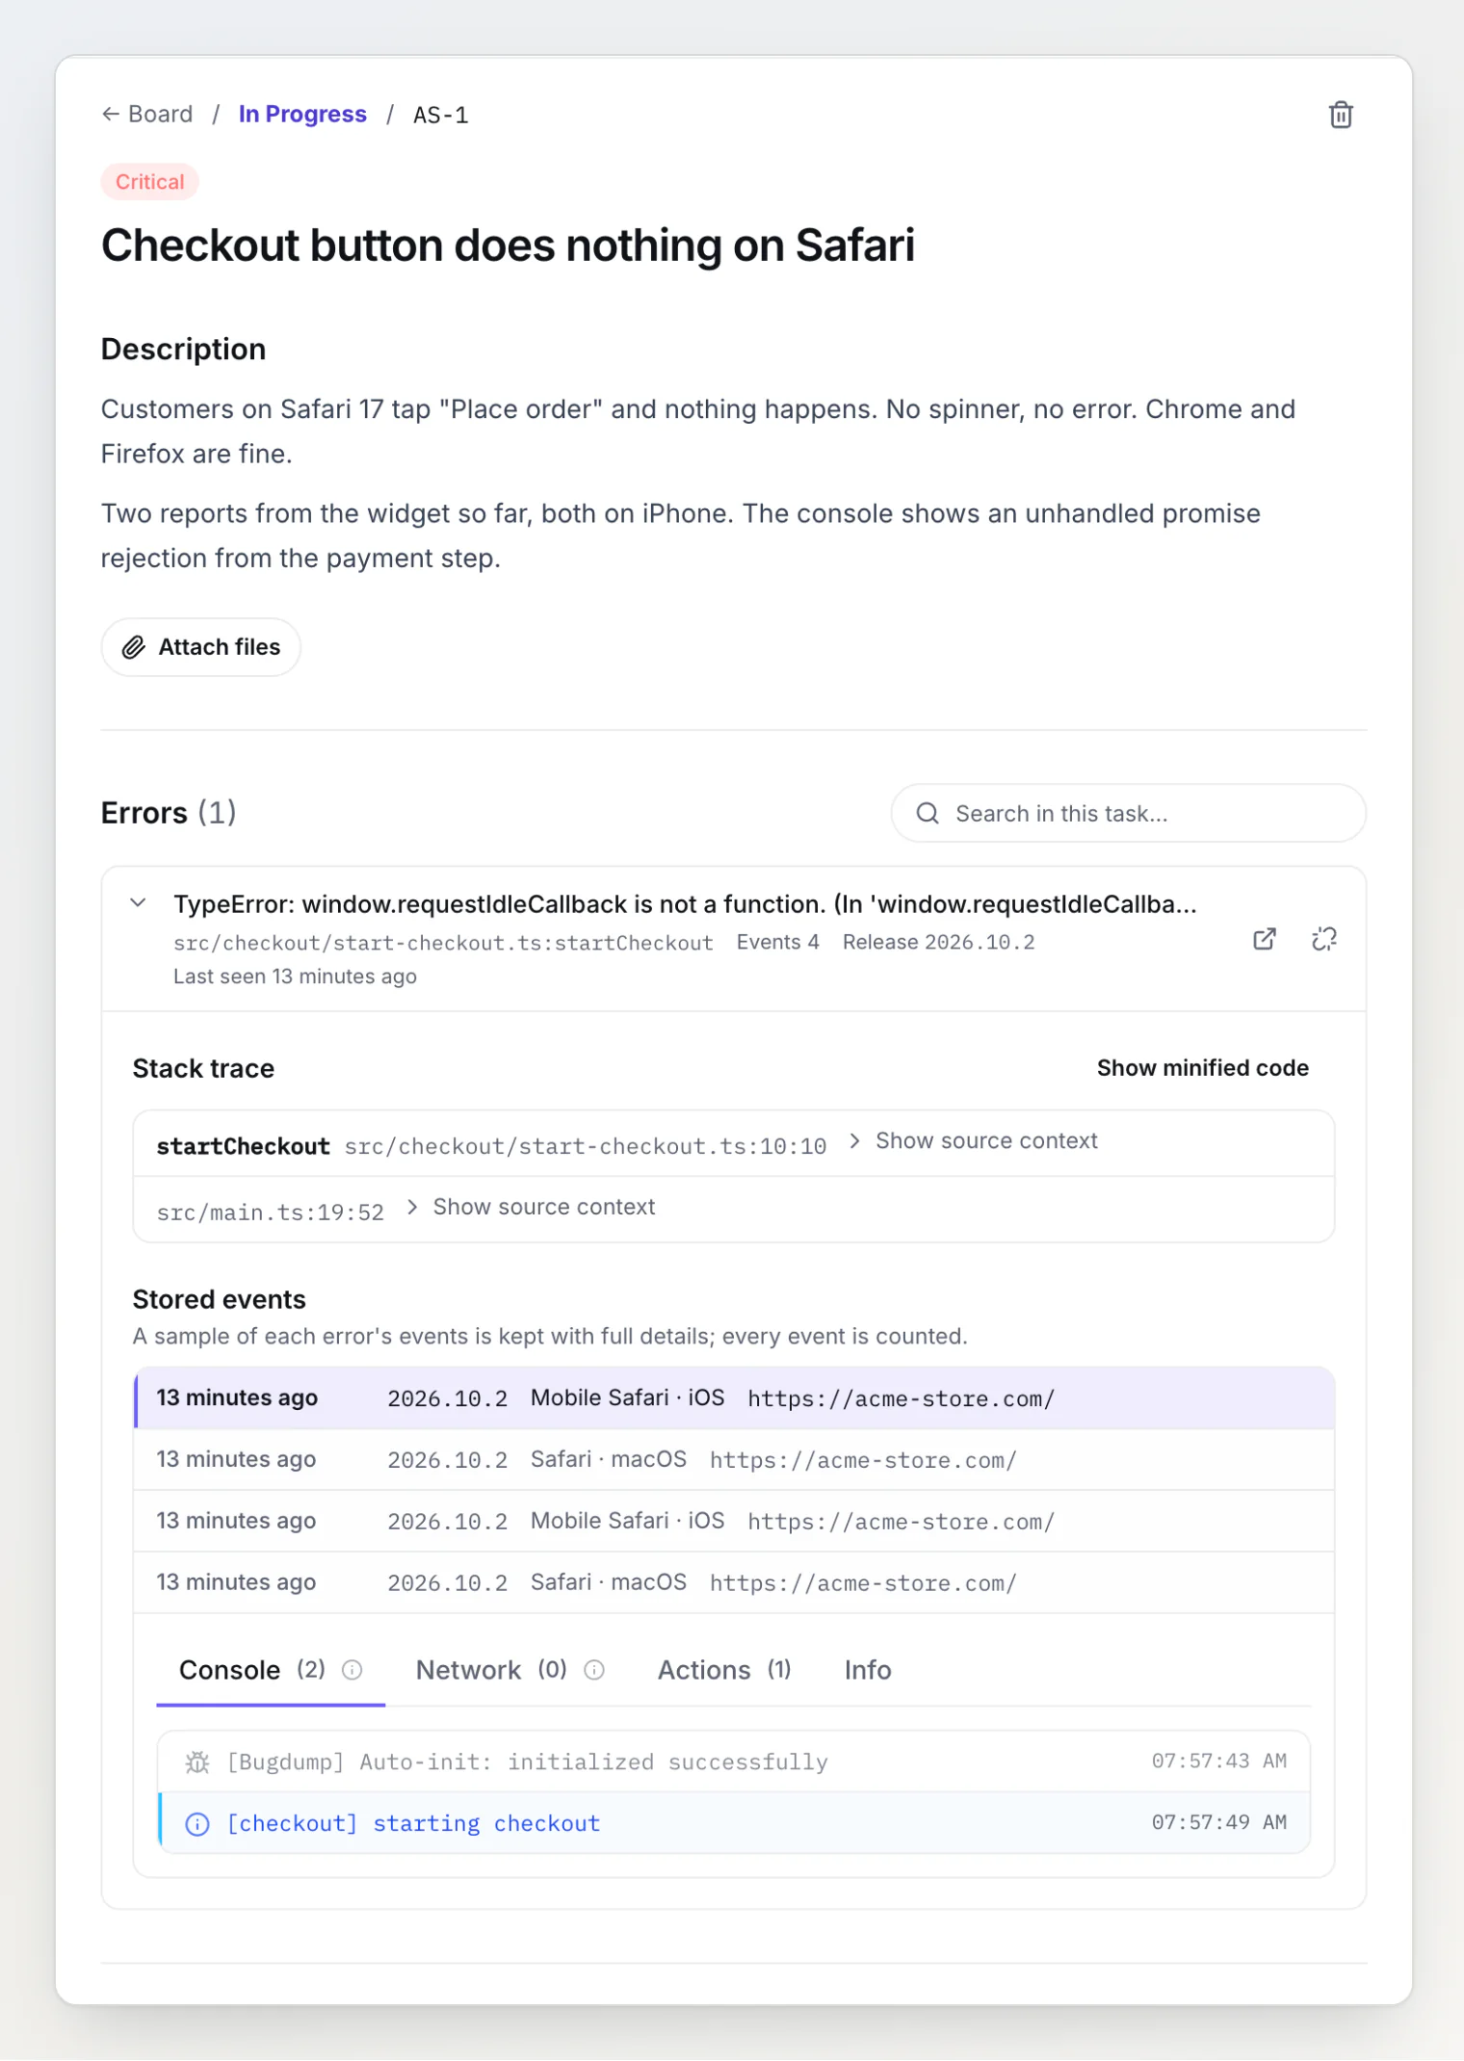The image size is (1464, 2061).
Task: Click the Critical priority badge
Action: 150,182
